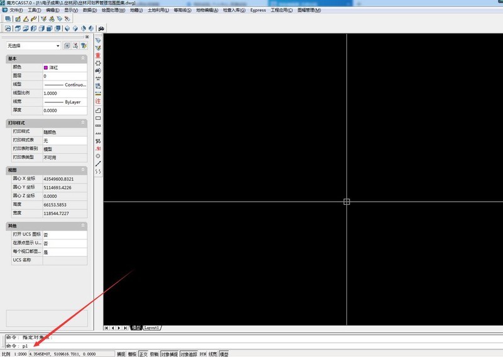The width and height of the screenshot is (503, 357).
Task: Select the diagonal line drawing tool
Action: coord(98,164)
